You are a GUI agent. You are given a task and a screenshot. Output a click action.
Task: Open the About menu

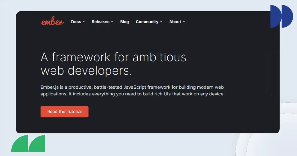pyautogui.click(x=175, y=22)
